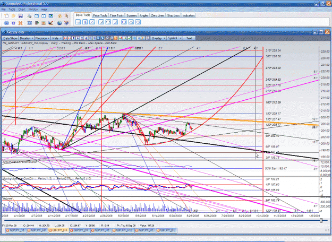Open the Symbol dropdown
This screenshot has height=242, width=332.
[x=174, y=38]
